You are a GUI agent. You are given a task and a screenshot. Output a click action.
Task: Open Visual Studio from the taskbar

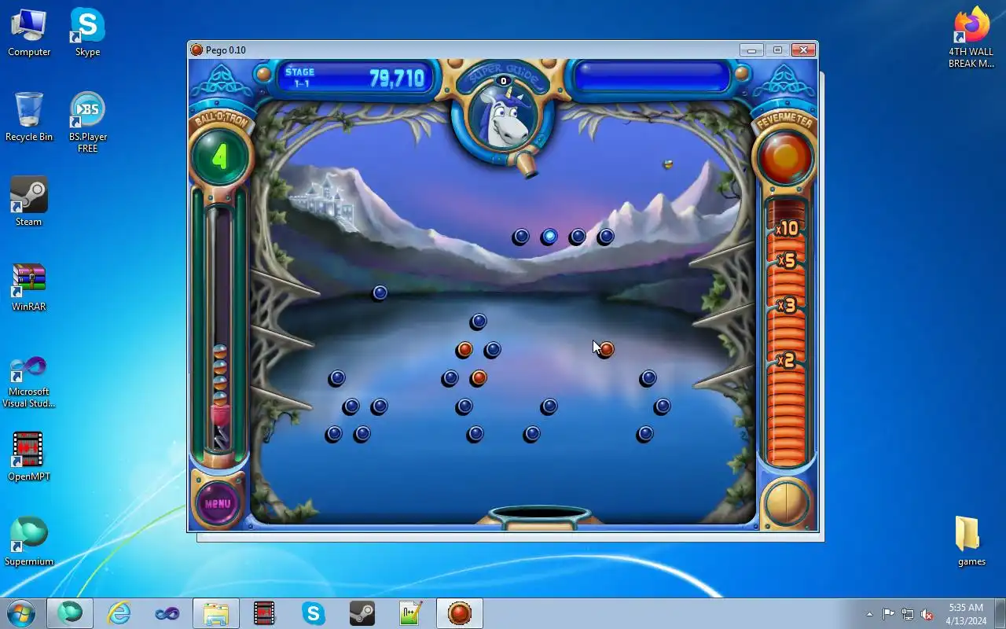pos(167,613)
